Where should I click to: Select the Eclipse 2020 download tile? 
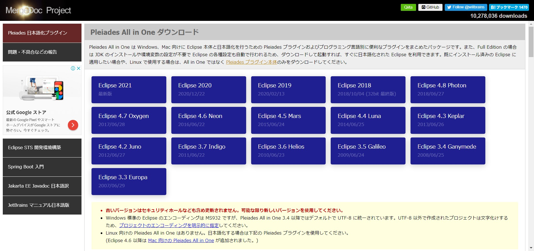[209, 90]
